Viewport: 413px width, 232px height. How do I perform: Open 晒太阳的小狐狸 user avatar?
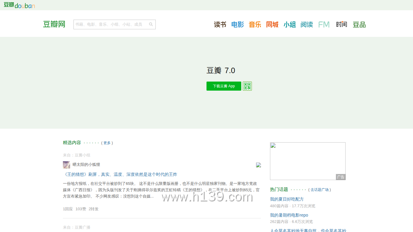(x=67, y=165)
